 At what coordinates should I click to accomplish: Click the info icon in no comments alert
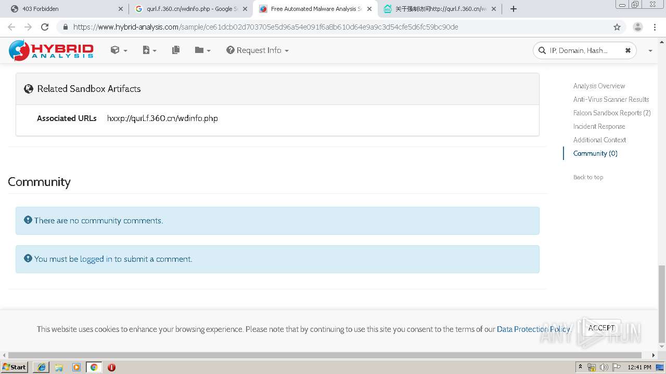(x=28, y=220)
